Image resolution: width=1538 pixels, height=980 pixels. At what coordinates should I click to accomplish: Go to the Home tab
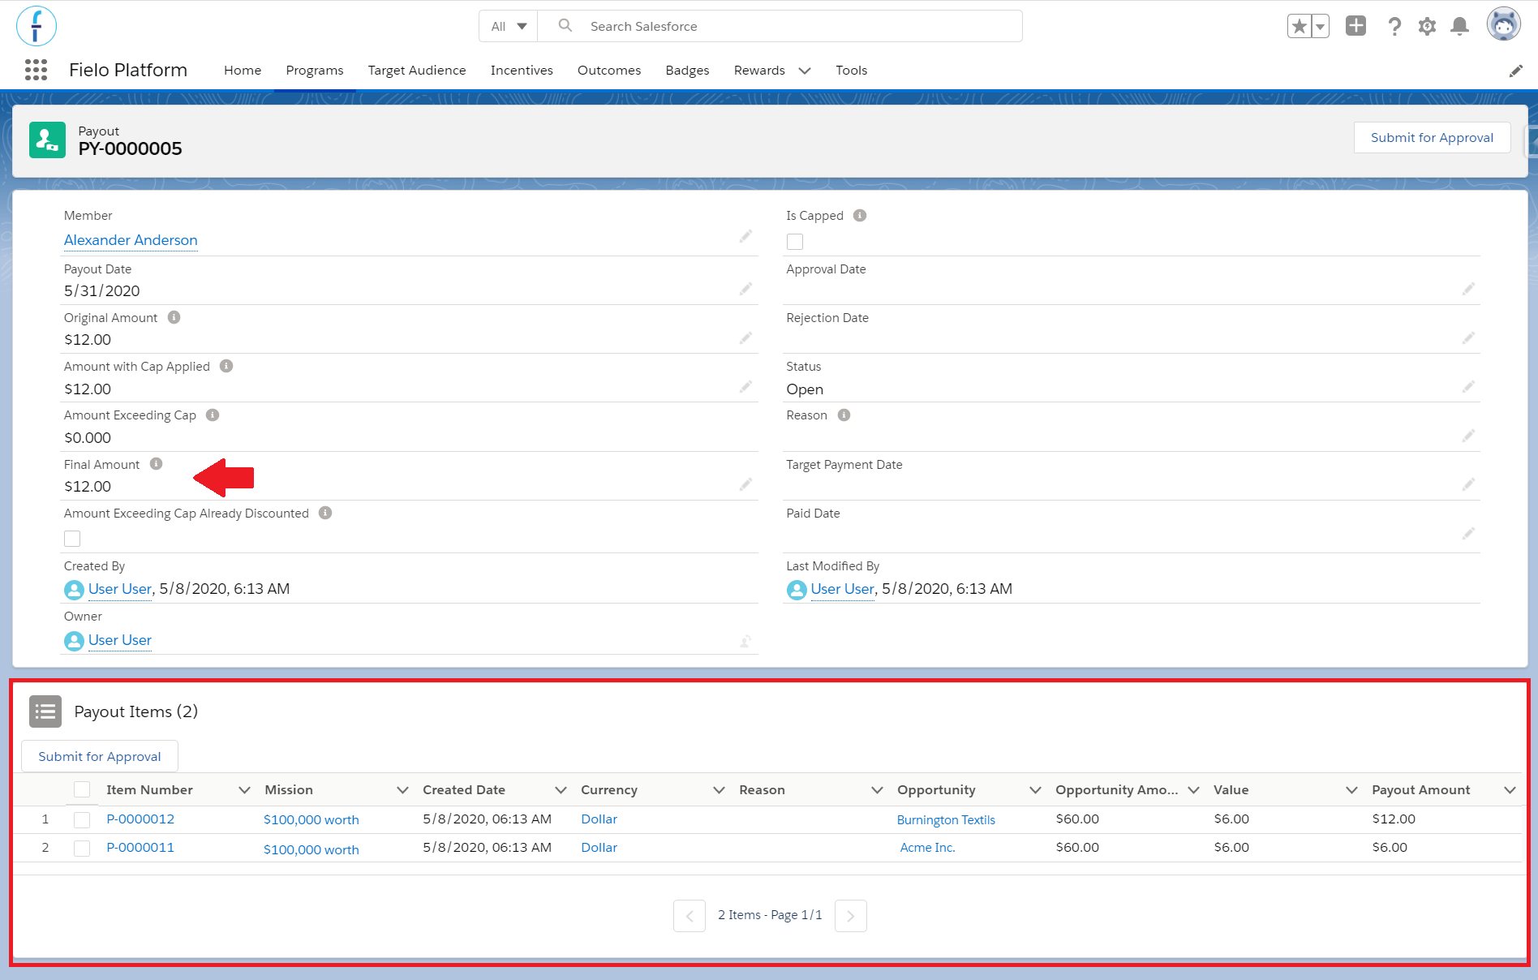[x=243, y=71]
